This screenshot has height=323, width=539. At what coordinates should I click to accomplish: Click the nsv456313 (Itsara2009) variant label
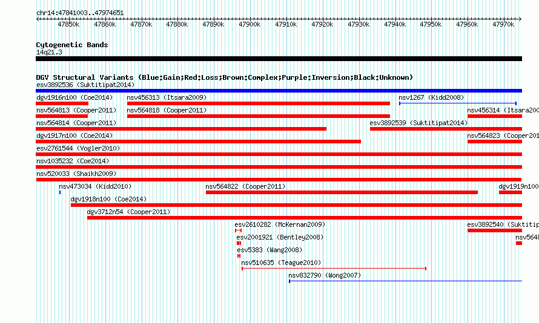tap(167, 97)
